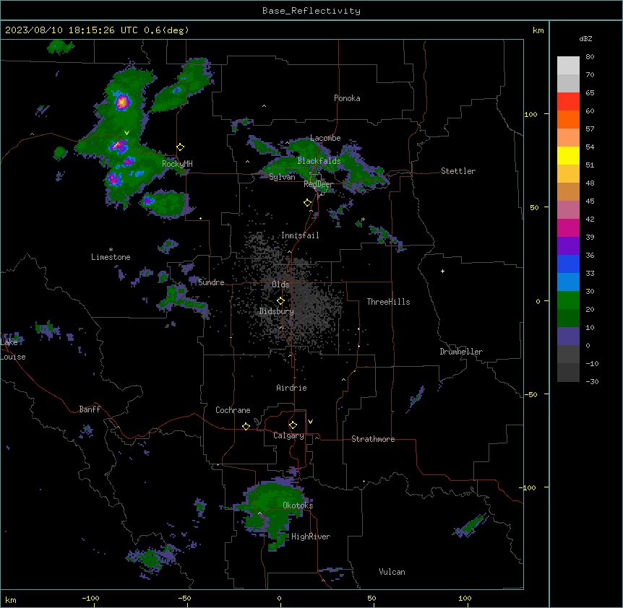Select the Limestone map label
The image size is (623, 608).
tap(111, 257)
